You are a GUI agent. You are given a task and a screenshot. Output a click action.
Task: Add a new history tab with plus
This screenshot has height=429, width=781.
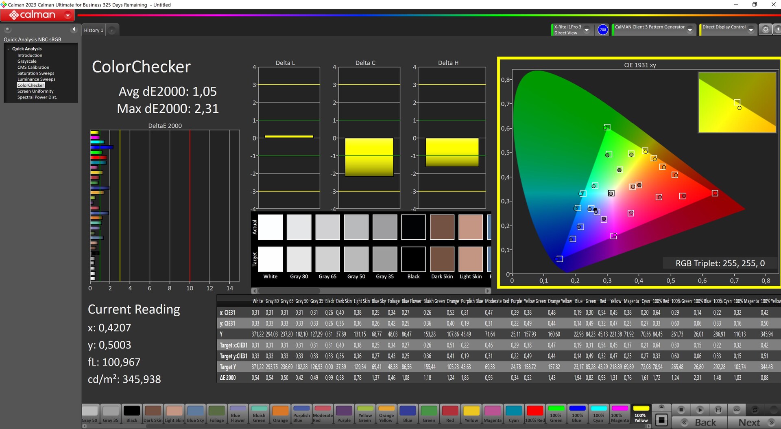(x=112, y=31)
